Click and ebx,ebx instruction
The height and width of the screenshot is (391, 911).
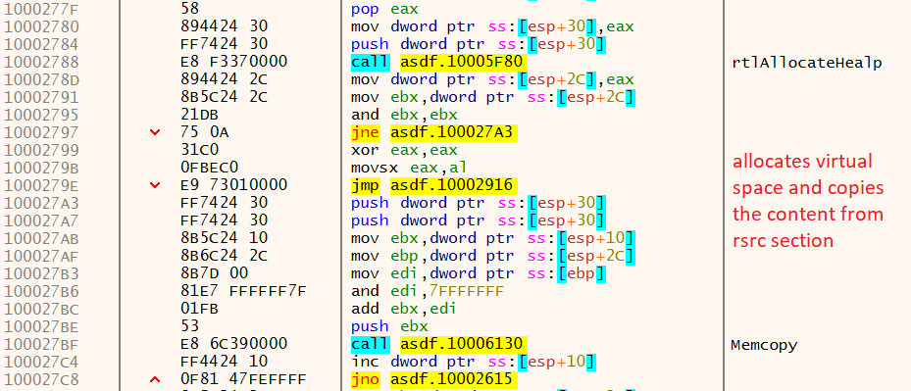coord(404,115)
